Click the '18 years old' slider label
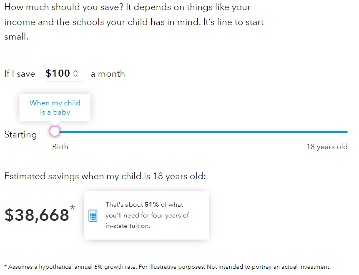The height and width of the screenshot is (275, 359). pos(327,147)
